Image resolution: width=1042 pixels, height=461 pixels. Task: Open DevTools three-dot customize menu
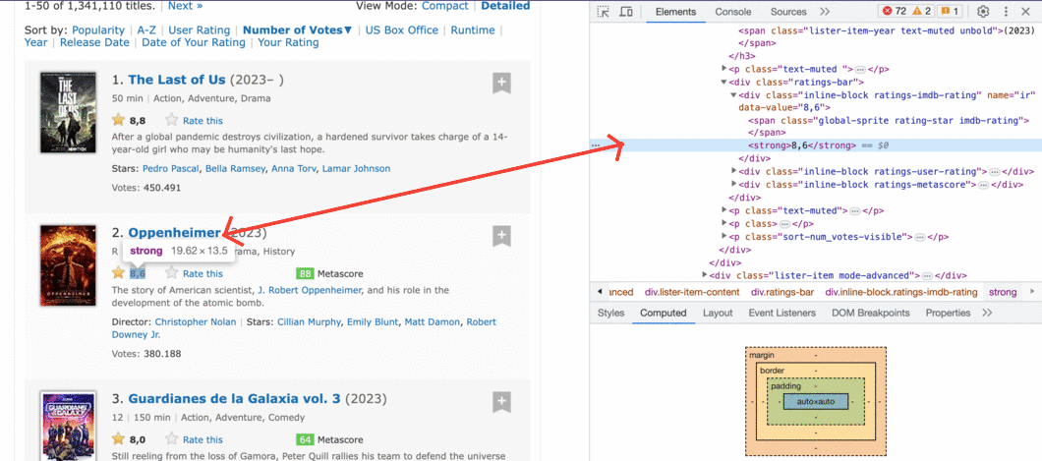click(x=1006, y=11)
